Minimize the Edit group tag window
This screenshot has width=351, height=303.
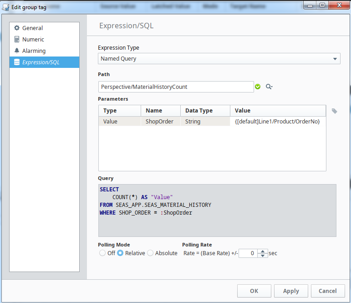tap(310, 5)
